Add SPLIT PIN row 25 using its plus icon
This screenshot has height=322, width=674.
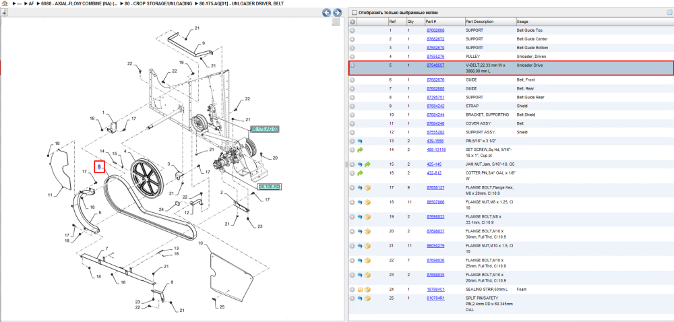pos(352,298)
